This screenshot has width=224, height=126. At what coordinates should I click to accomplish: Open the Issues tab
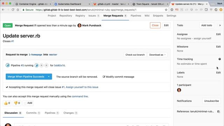click(94, 16)
